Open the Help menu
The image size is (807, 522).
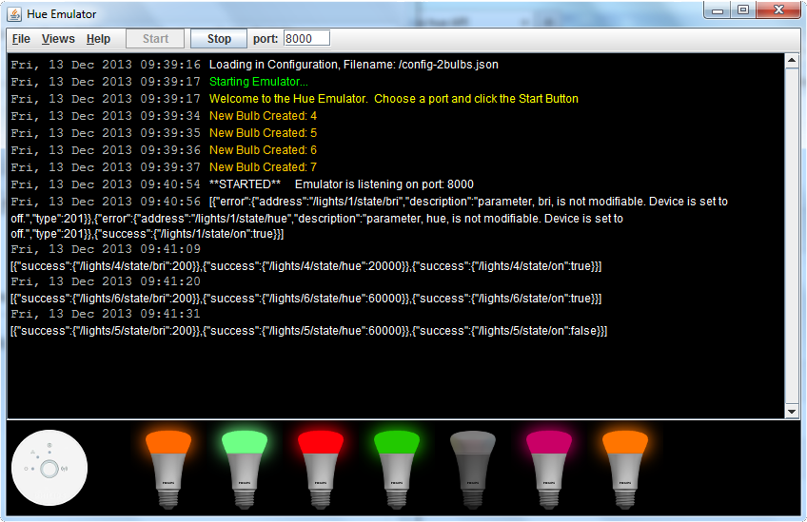(x=98, y=39)
